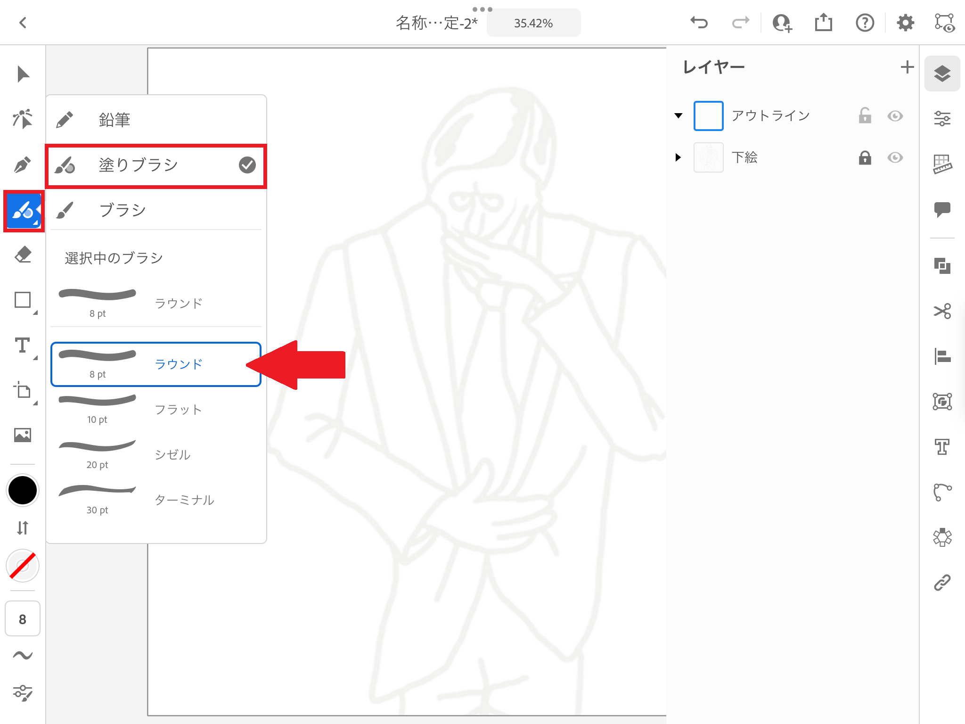The width and height of the screenshot is (965, 724).
Task: Add a new layer with plus button
Action: [x=907, y=67]
